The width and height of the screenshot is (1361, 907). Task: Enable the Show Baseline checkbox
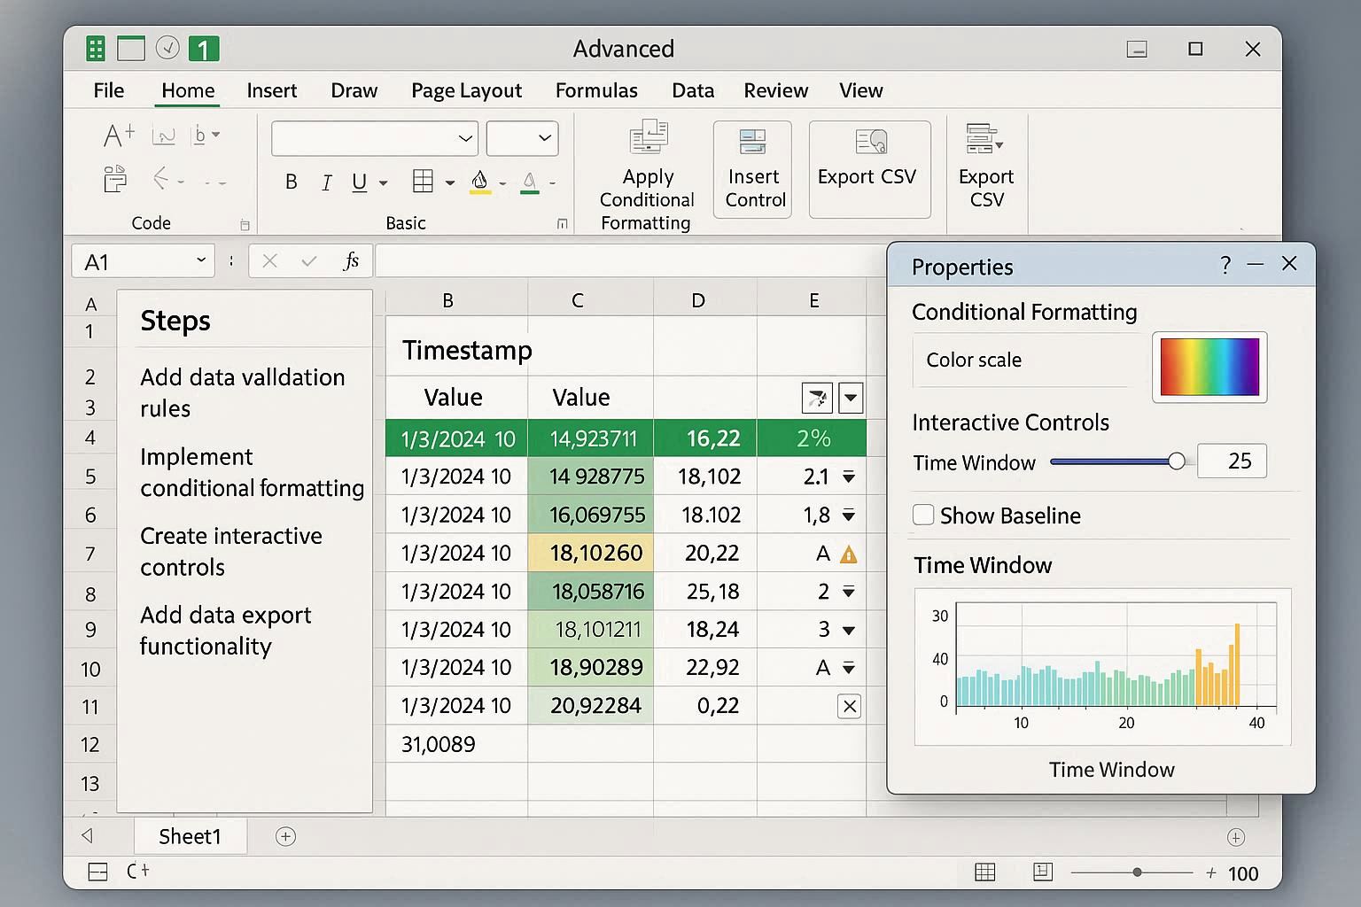click(x=923, y=515)
